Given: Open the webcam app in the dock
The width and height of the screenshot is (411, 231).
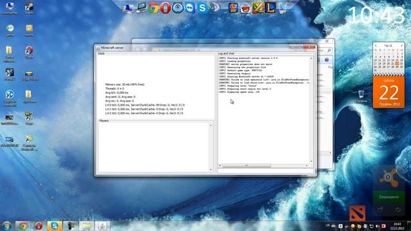Looking at the screenshot, I should click(x=178, y=8).
